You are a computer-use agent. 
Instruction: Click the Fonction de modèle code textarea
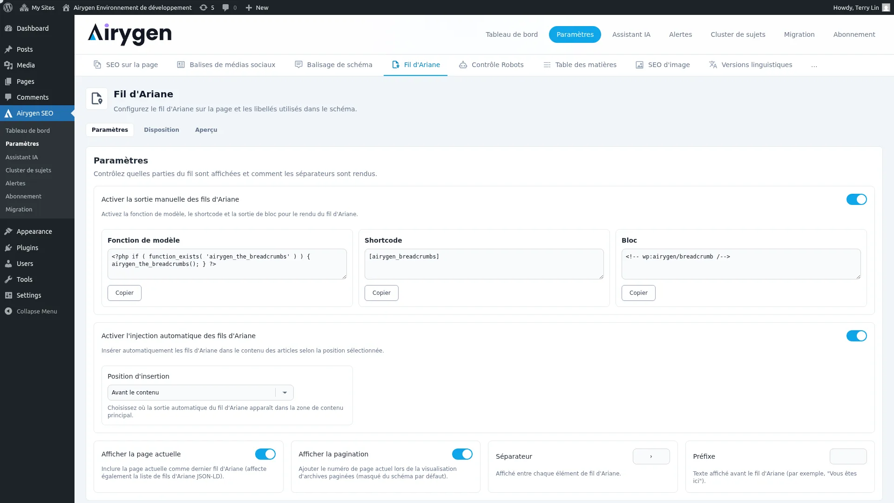[x=227, y=264]
